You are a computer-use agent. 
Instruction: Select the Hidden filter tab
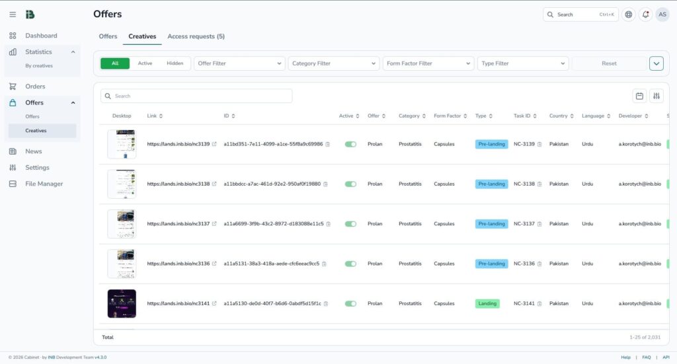point(175,63)
